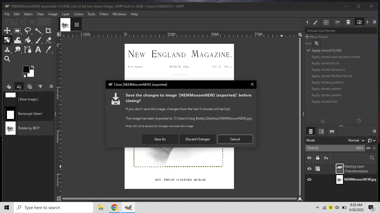Swap foreground and background colors arrow
Image resolution: width=380 pixels, height=213 pixels.
pos(33,67)
